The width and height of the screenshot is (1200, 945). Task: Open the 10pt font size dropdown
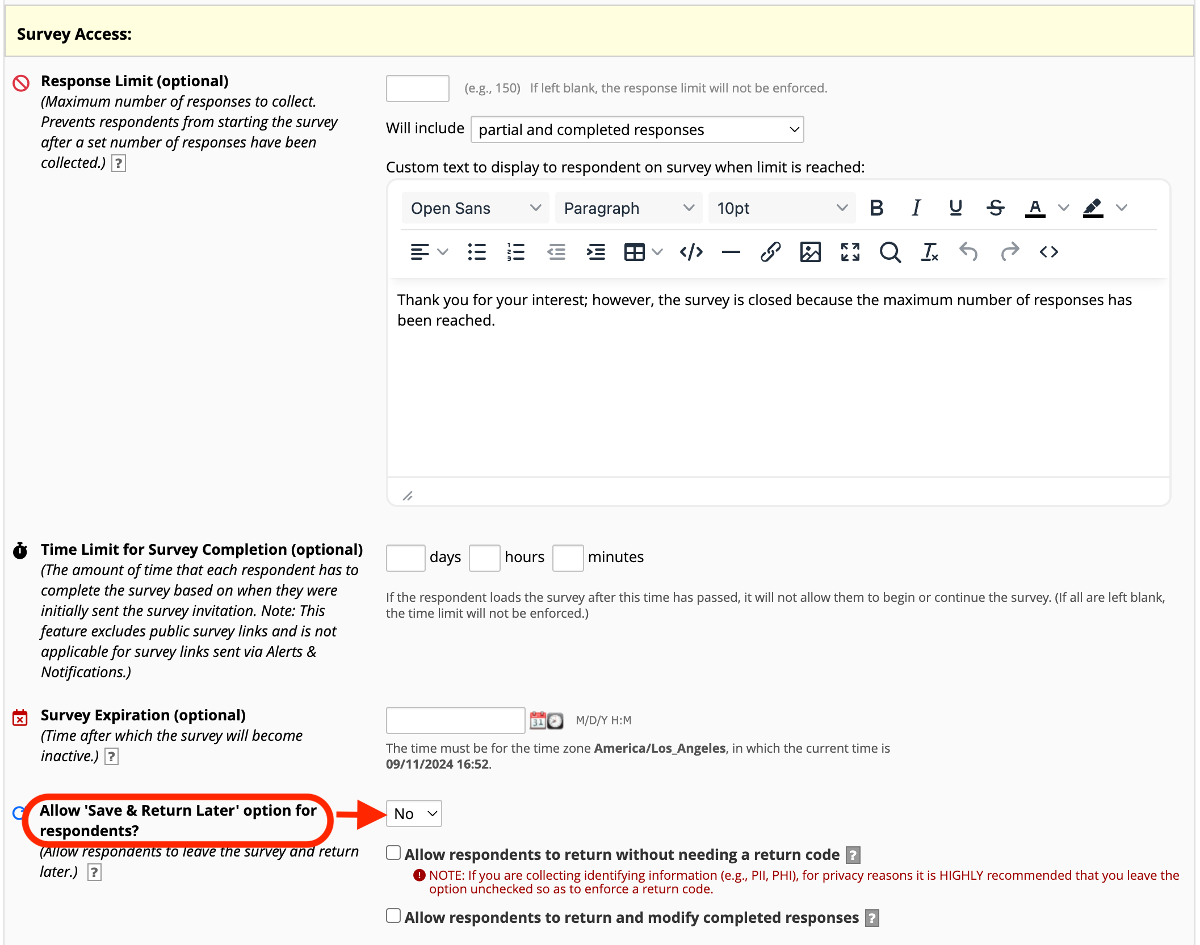[782, 208]
